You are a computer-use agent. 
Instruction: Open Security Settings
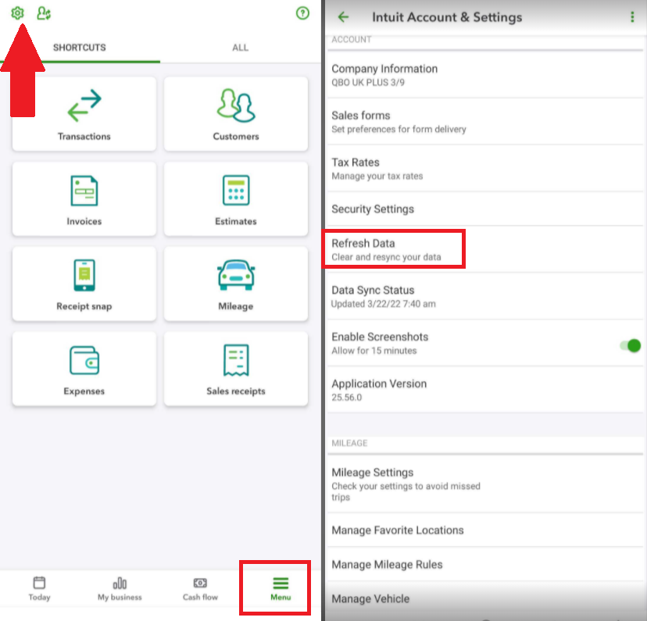click(x=485, y=209)
